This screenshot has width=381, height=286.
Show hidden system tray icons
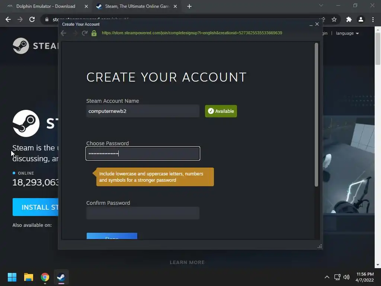(x=327, y=277)
